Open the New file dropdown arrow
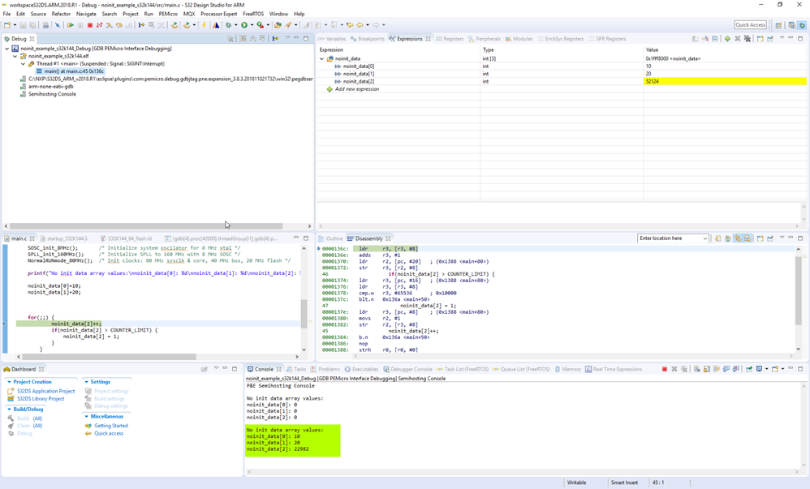 pos(15,25)
